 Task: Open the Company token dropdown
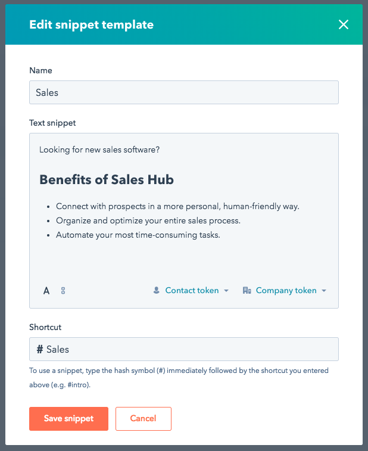point(285,291)
